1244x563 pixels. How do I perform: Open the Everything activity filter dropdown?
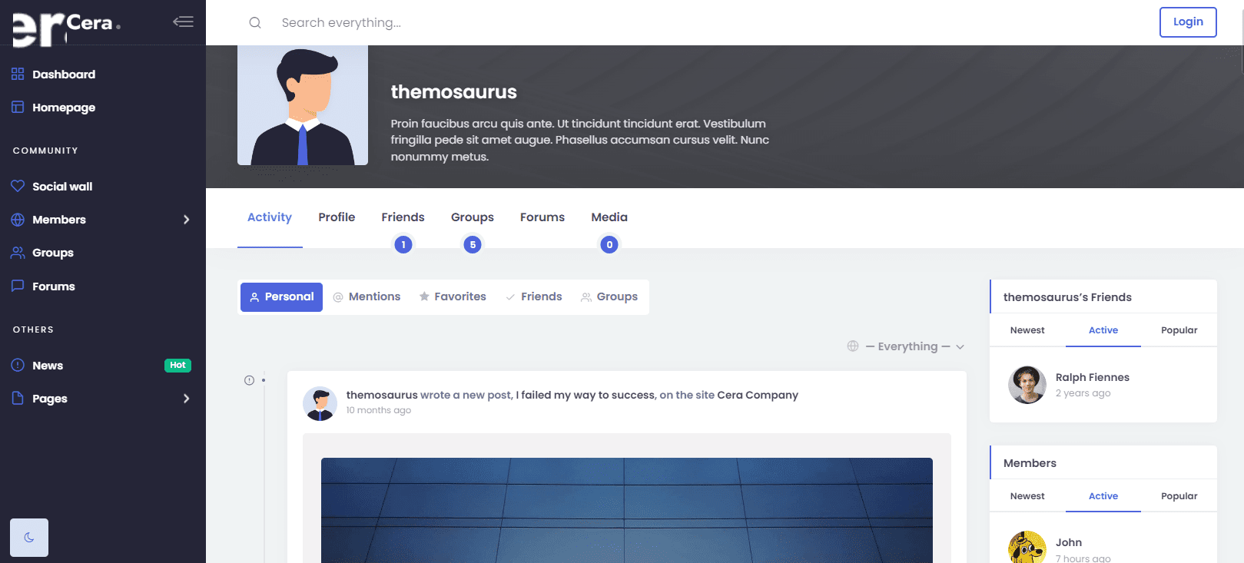click(907, 346)
